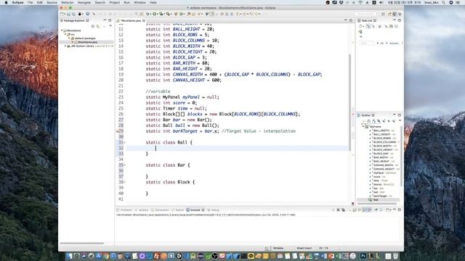This screenshot has height=261, width=465.
Task: Select barXTarget in the Outline
Action: 380,196
